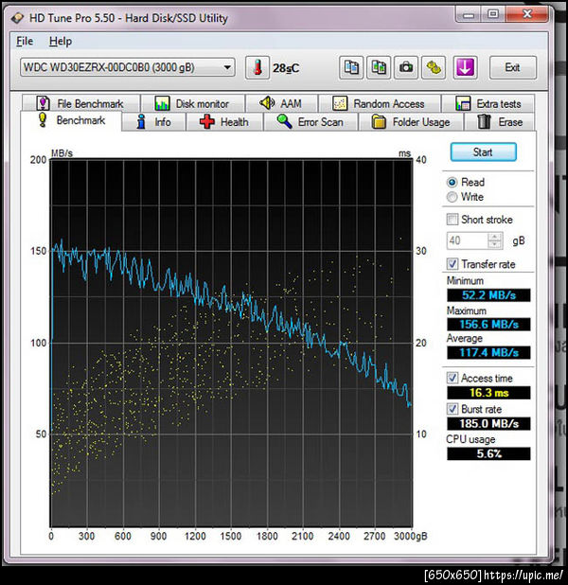Open the File Benchmark tab
568x585 pixels.
[81, 103]
